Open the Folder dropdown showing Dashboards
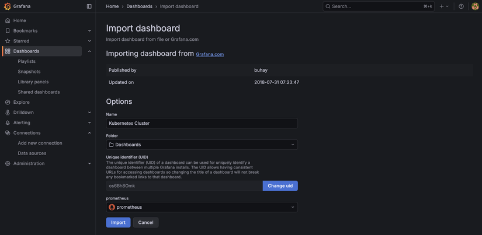Viewport: 482px width, 235px height. click(202, 145)
